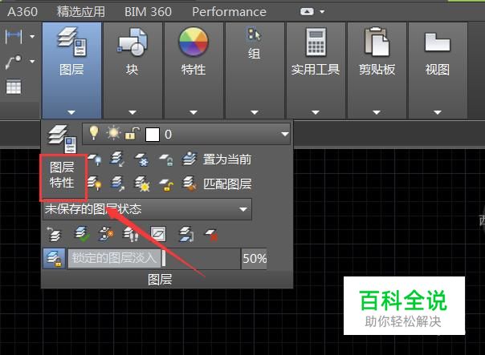Open the layer 0 dropdown arrow
Image resolution: width=485 pixels, height=355 pixels.
pyautogui.click(x=284, y=135)
